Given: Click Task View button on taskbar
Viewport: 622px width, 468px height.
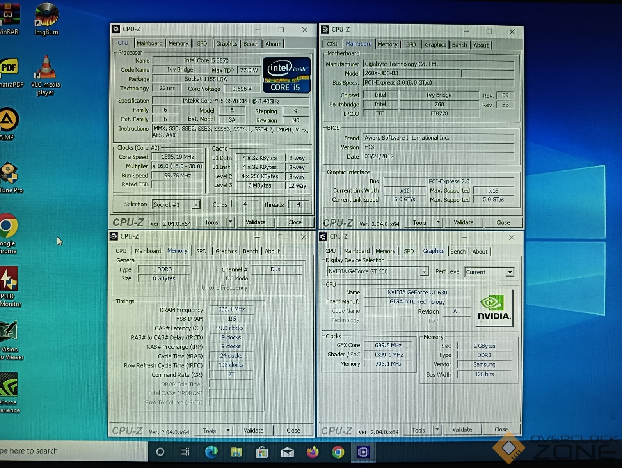Looking at the screenshot, I should tap(185, 452).
